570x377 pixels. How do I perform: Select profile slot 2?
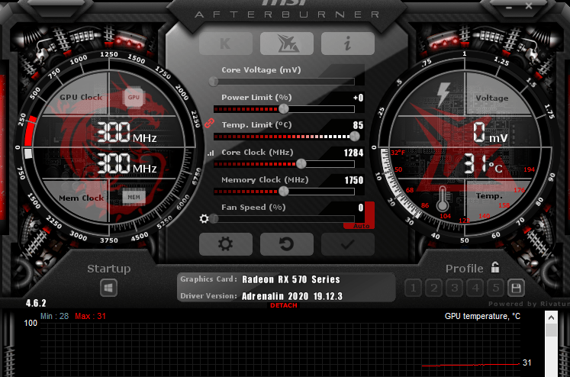tap(433, 288)
